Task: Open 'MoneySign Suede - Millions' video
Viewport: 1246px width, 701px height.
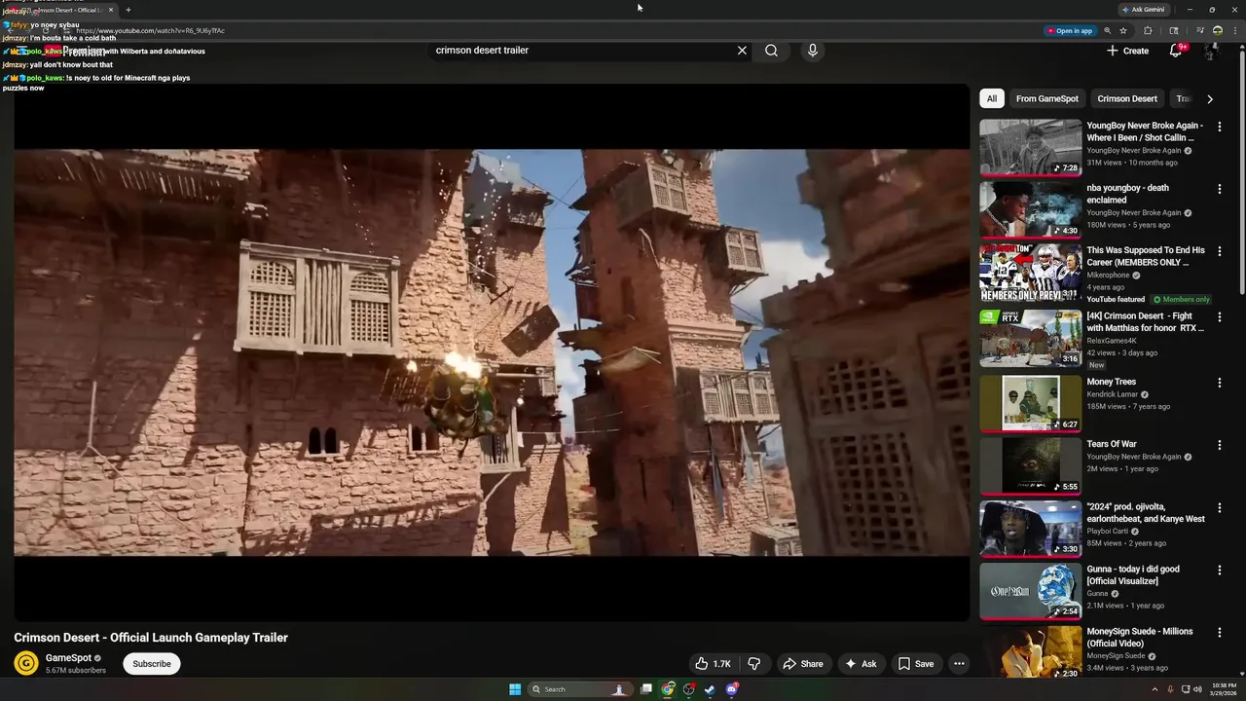Action: coord(1140,638)
